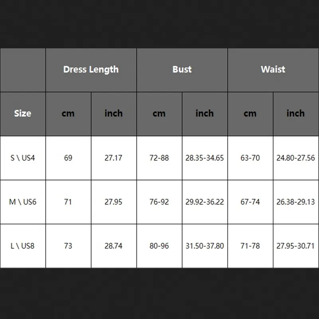The image size is (319, 319).
Task: Click the 28.74 inch dress length cell
Action: click(x=114, y=246)
